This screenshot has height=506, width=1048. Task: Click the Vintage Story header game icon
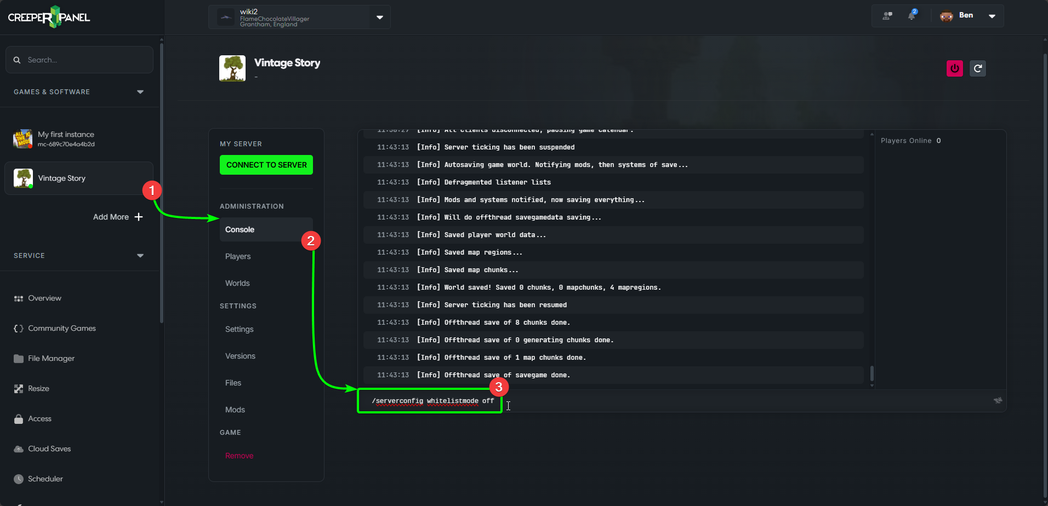(232, 68)
